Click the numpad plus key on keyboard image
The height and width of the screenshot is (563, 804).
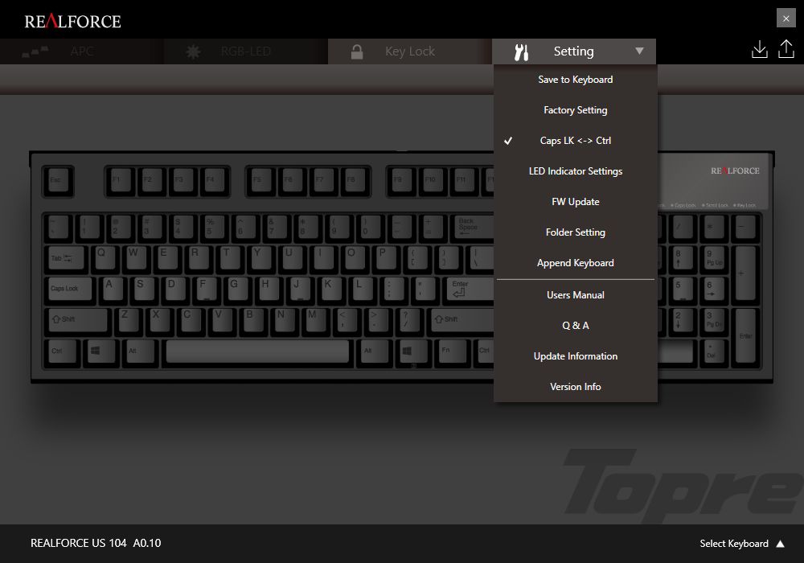click(x=745, y=273)
